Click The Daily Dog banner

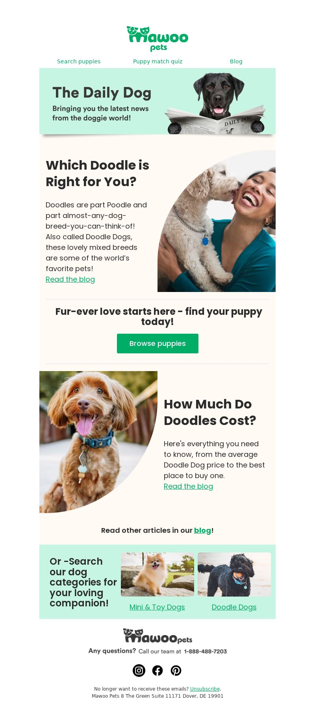[157, 101]
